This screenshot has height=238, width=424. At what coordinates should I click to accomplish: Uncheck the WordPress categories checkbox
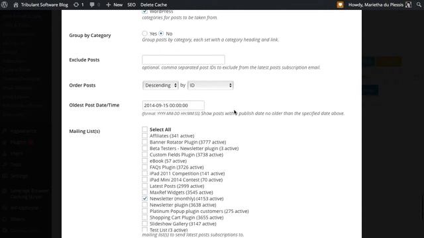(x=144, y=11)
